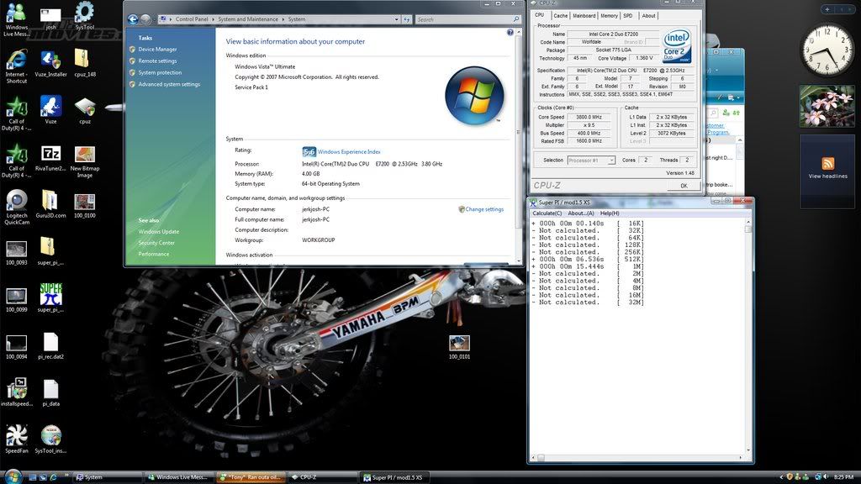The width and height of the screenshot is (861, 484).
Task: Click the taskbar clock showing 8:25 PM
Action: [x=843, y=477]
